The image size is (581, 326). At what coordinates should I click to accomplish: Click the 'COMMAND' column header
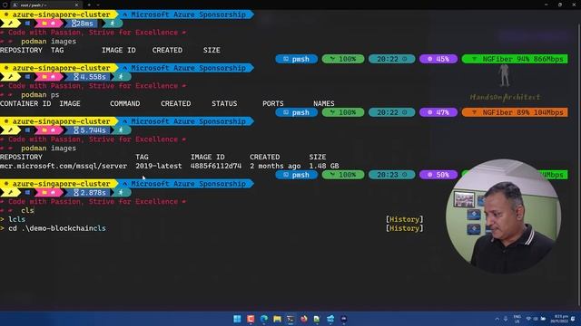click(x=125, y=103)
